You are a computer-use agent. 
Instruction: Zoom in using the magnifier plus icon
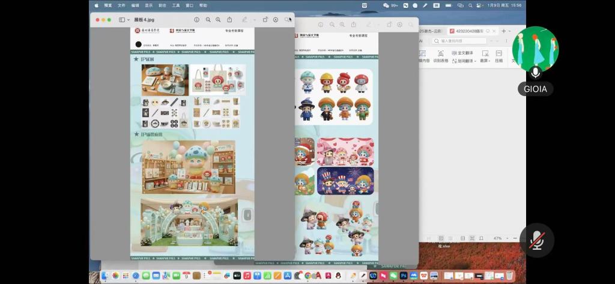(x=218, y=20)
